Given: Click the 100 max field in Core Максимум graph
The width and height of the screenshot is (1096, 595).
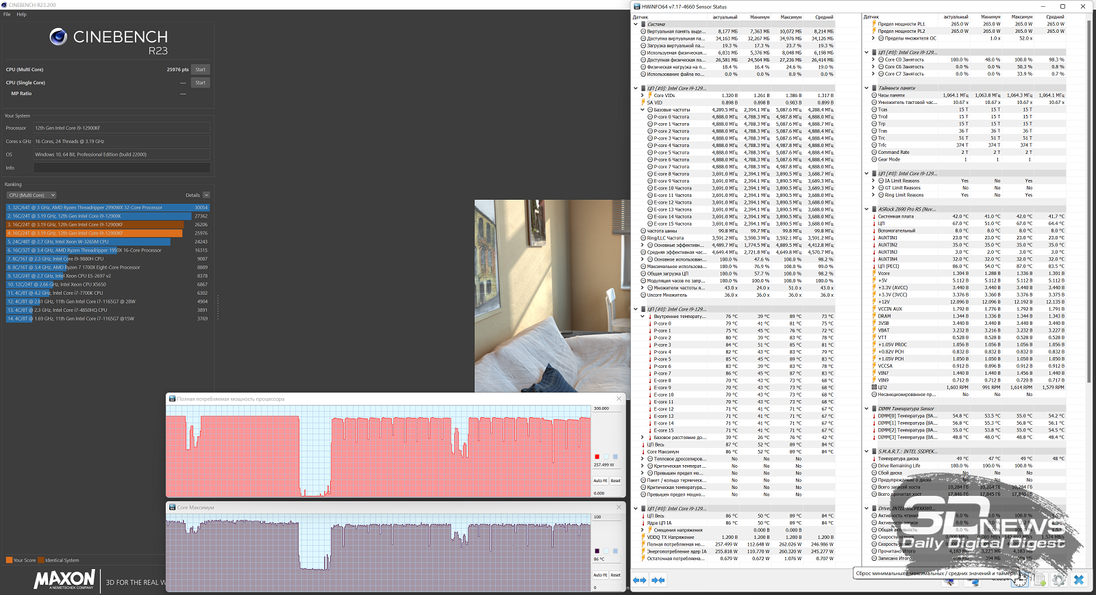Looking at the screenshot, I should pyautogui.click(x=607, y=517).
